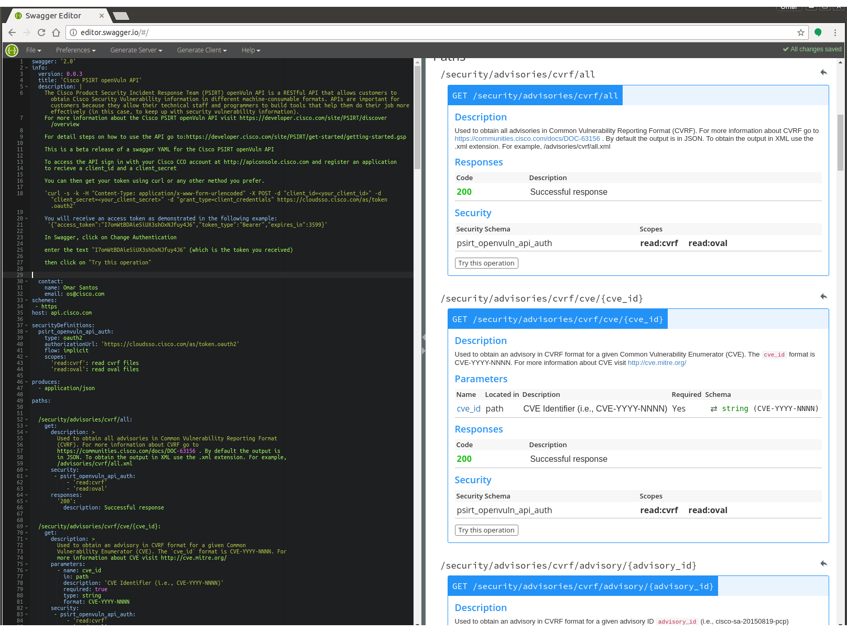Expand Generate Client dropdown
847x632 pixels.
(x=202, y=50)
